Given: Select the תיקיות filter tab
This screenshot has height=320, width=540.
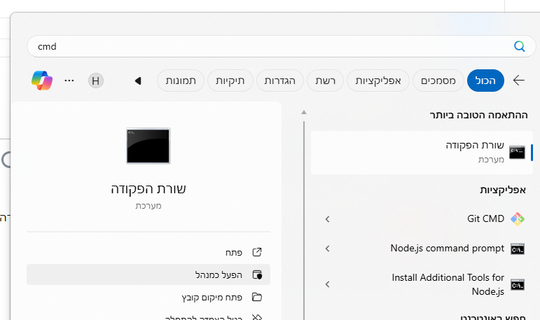Looking at the screenshot, I should (230, 81).
